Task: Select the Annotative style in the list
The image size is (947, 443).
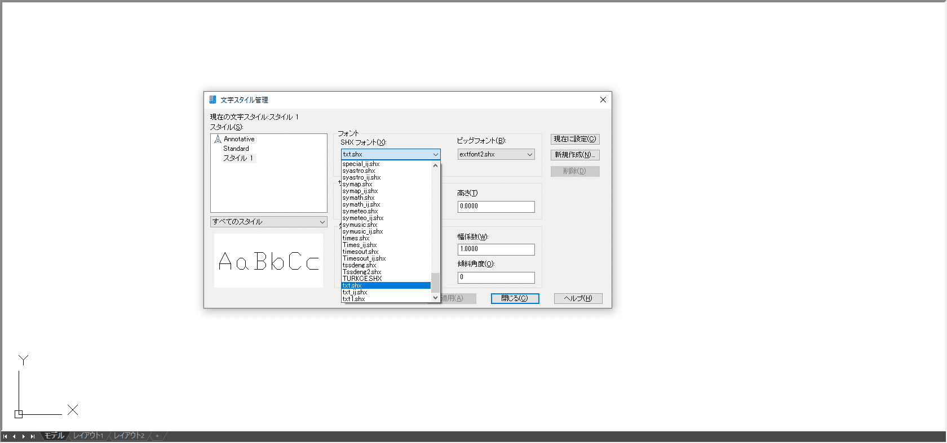Action: click(x=239, y=139)
